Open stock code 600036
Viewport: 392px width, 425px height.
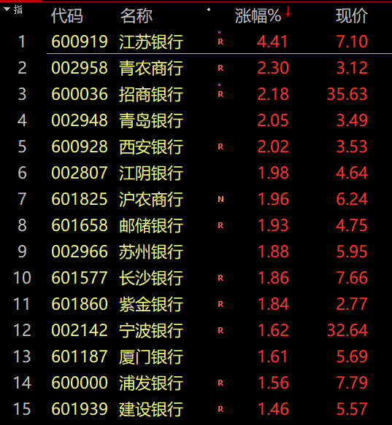pos(80,94)
